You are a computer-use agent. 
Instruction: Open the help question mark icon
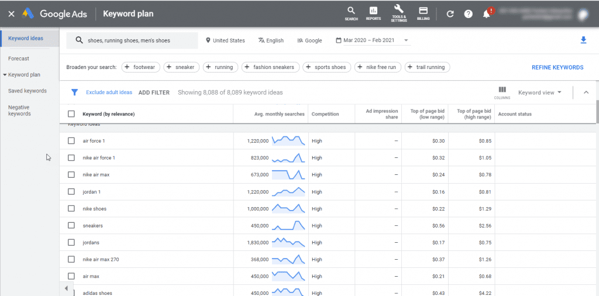468,14
